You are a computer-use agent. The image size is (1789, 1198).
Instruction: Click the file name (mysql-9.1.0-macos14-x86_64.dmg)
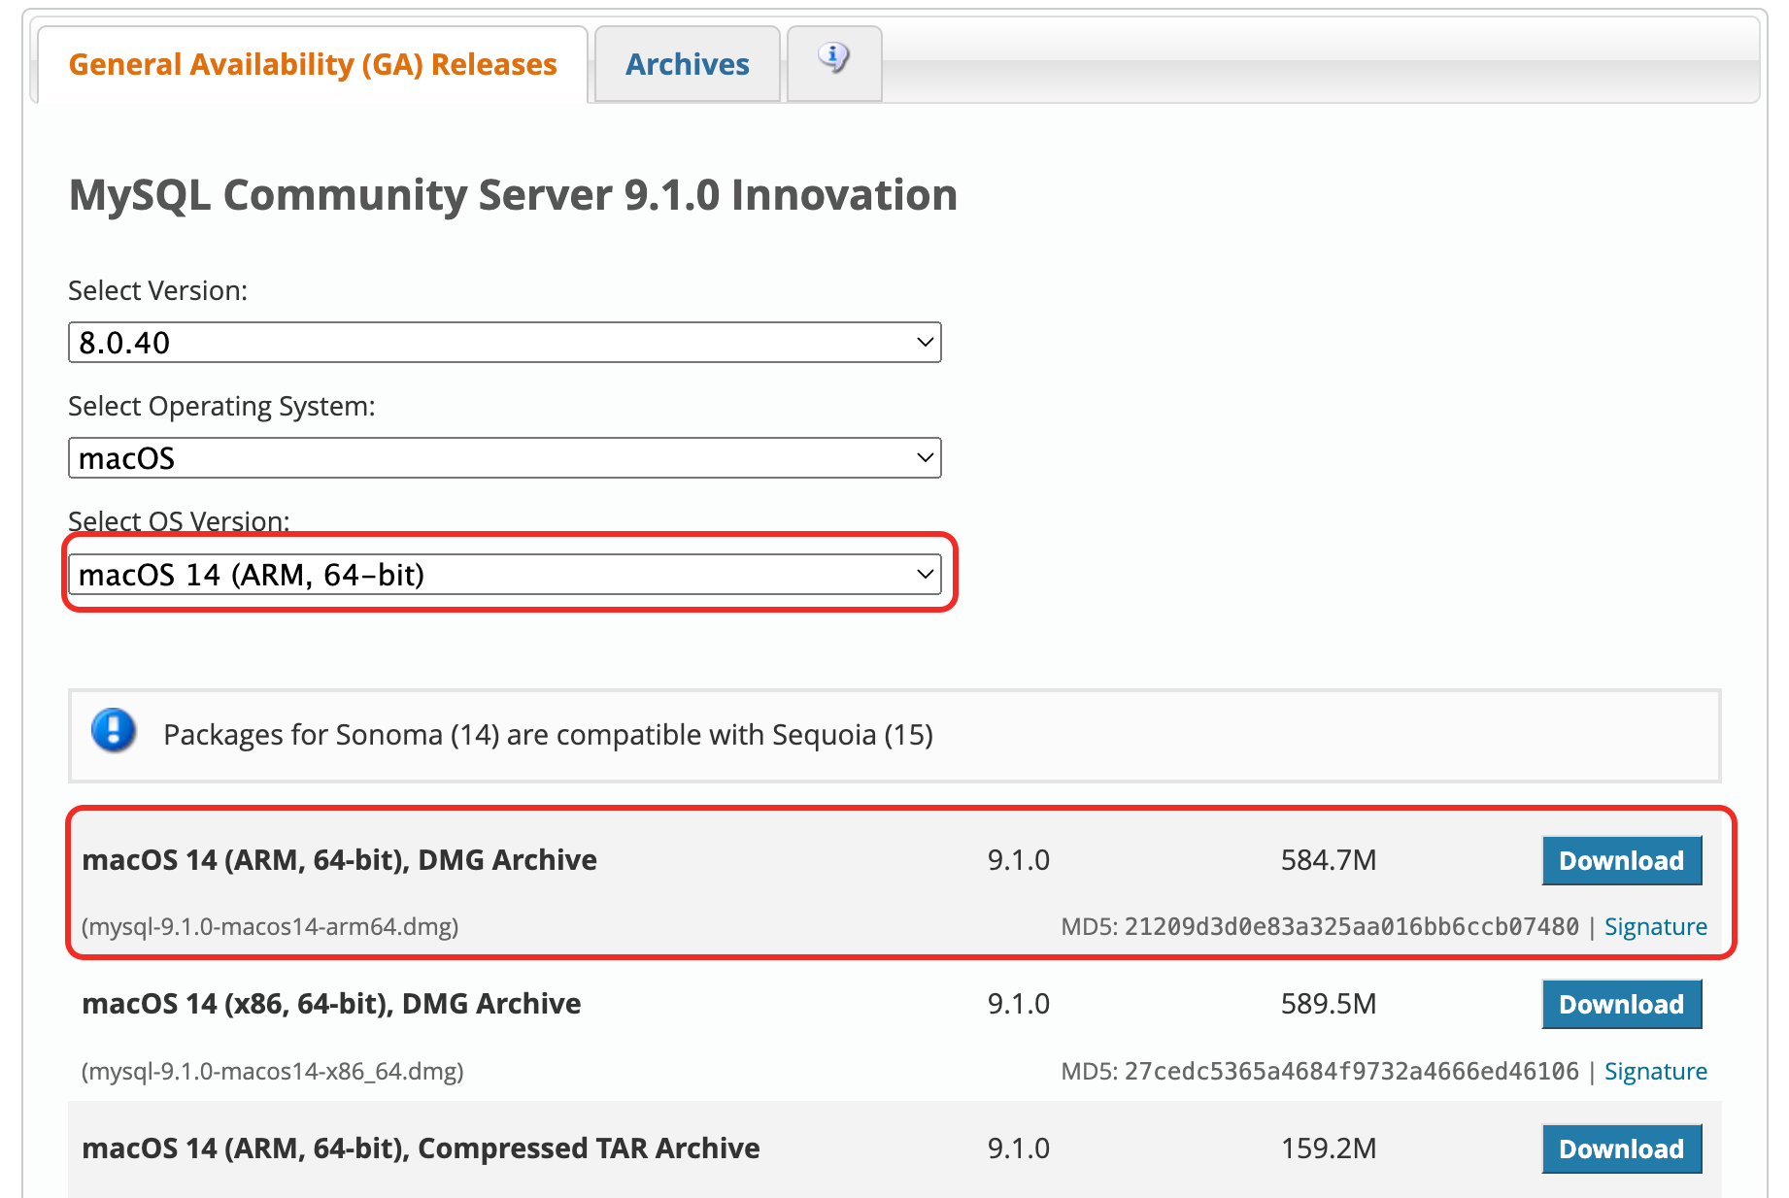click(x=273, y=1072)
